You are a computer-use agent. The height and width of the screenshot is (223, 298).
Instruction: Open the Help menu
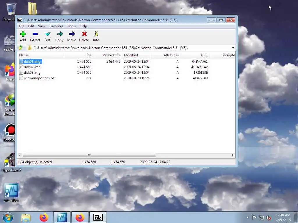83,26
